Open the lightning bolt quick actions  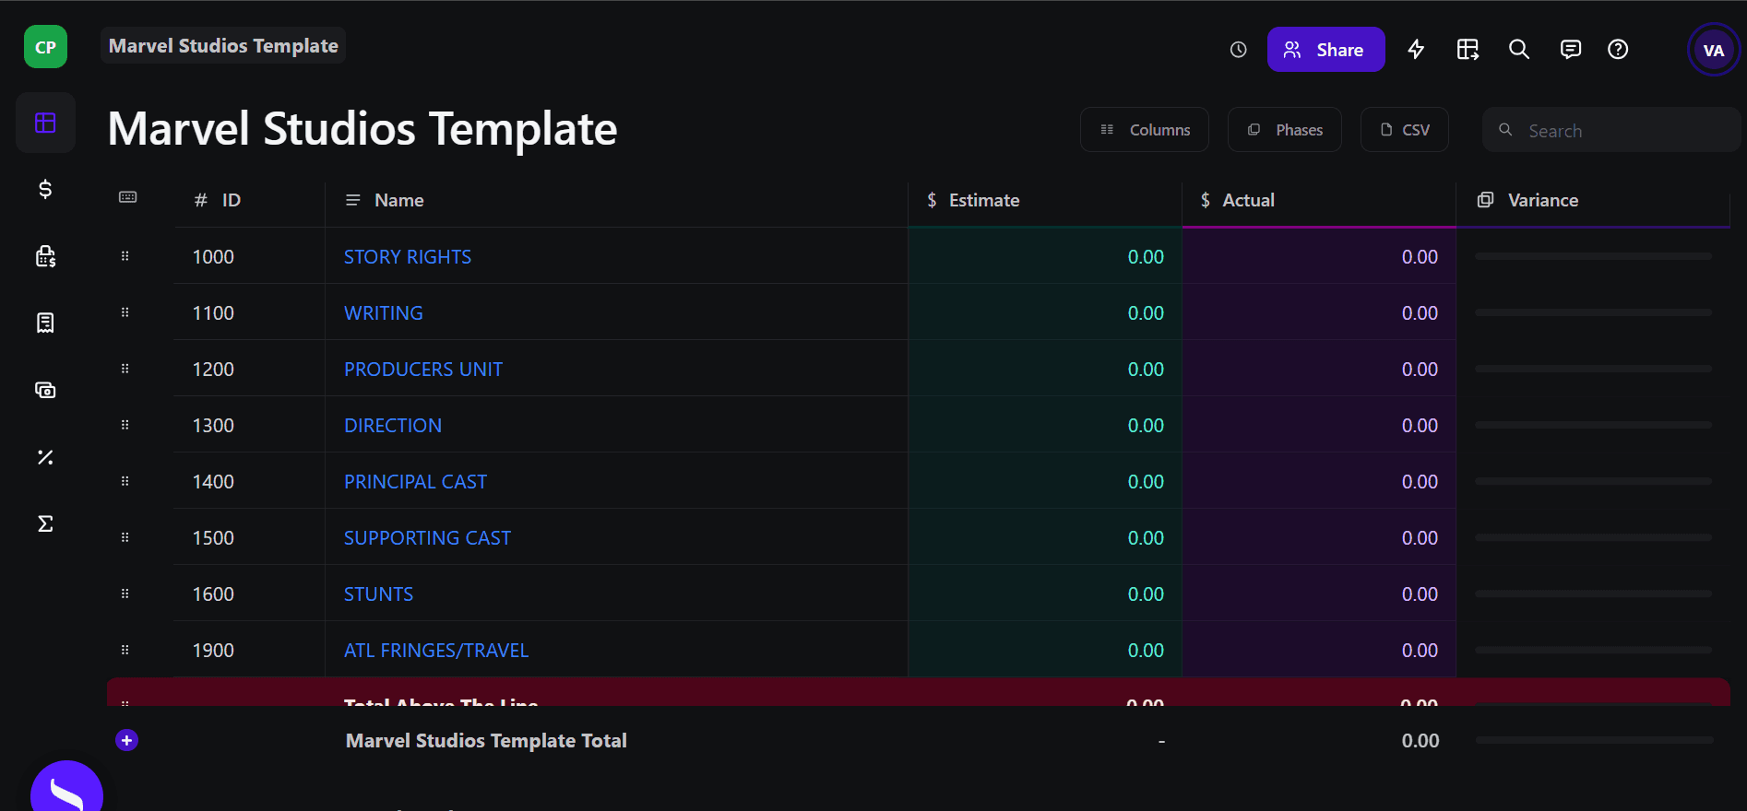click(x=1416, y=50)
